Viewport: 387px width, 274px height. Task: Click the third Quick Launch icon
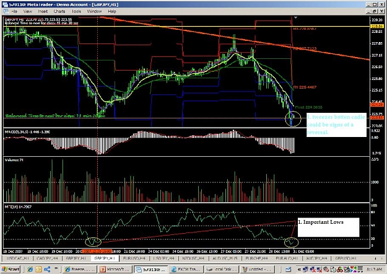47,269
